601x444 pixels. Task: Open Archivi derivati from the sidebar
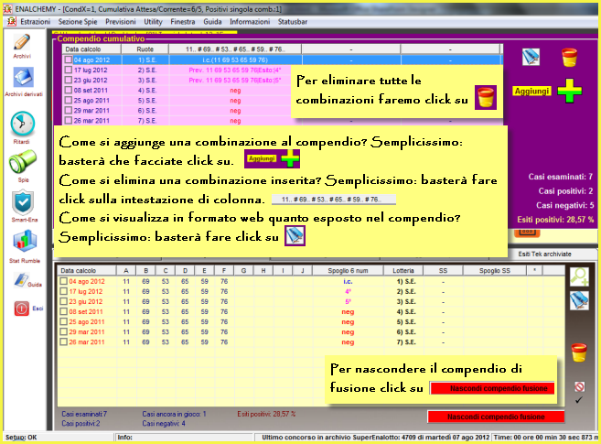23,81
